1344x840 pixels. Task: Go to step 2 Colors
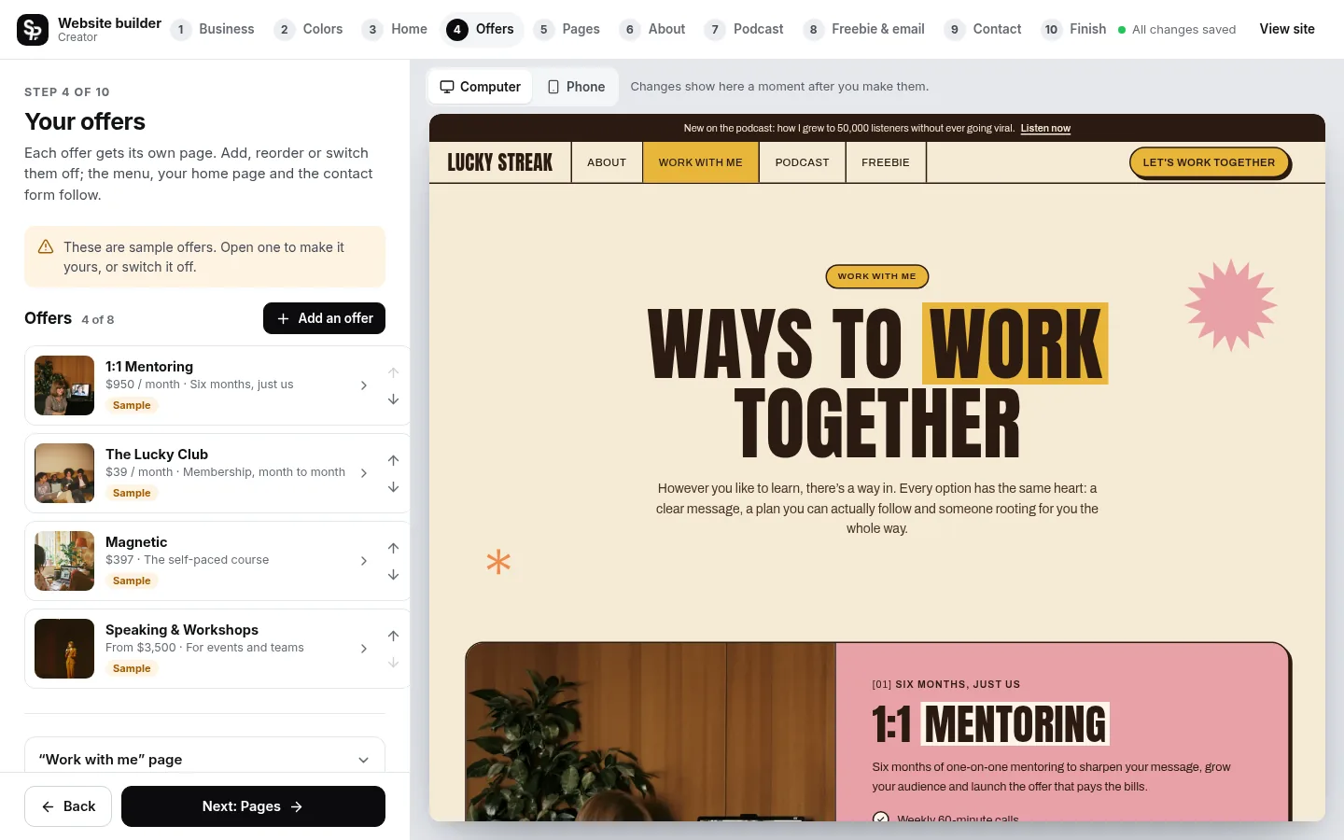click(309, 29)
